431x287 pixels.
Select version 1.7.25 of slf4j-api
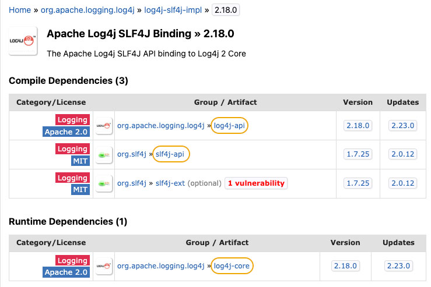point(358,154)
